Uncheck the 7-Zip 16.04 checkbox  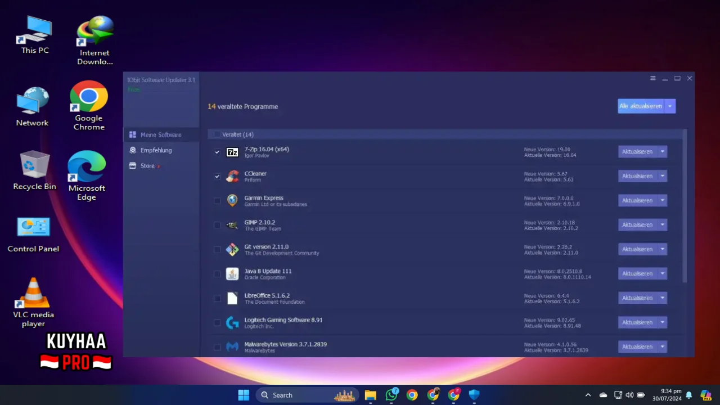coord(217,152)
